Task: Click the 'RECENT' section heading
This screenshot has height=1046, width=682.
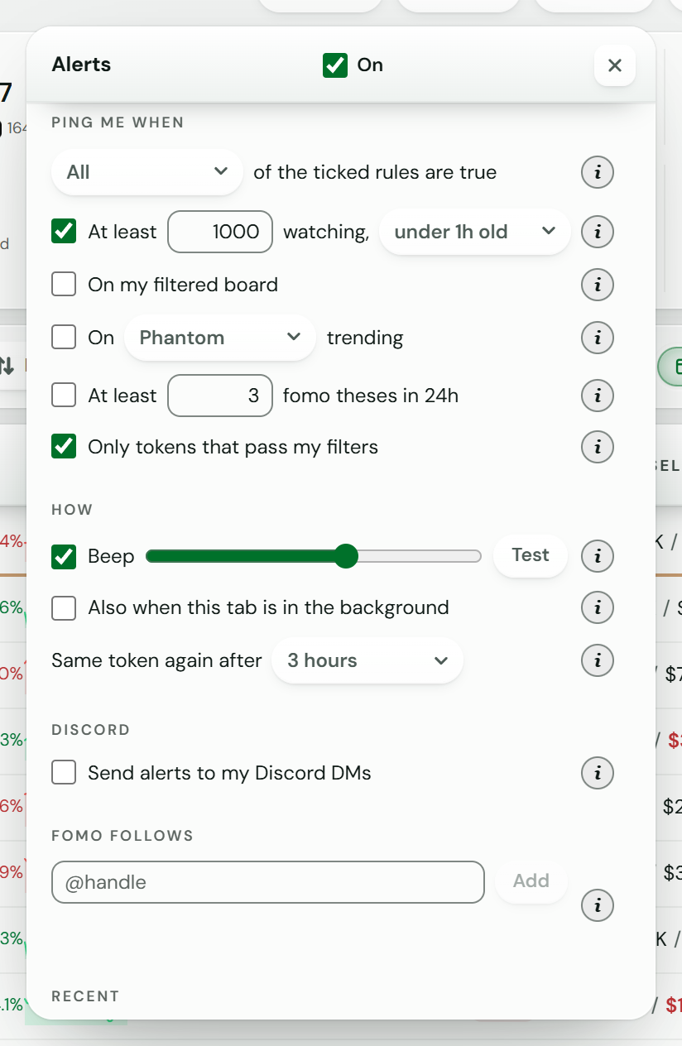Action: point(85,996)
